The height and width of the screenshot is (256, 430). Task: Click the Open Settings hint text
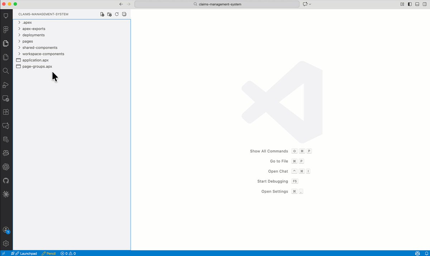tap(275, 192)
